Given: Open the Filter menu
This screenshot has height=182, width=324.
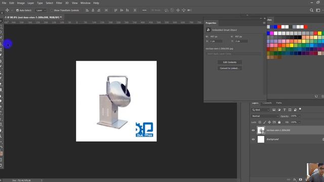Looking at the screenshot, I should [x=59, y=3].
